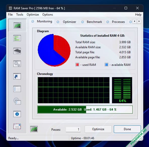The image size is (149, 147).
Task: Open the gear with checklist sidebar icon
Action: tap(17, 101)
